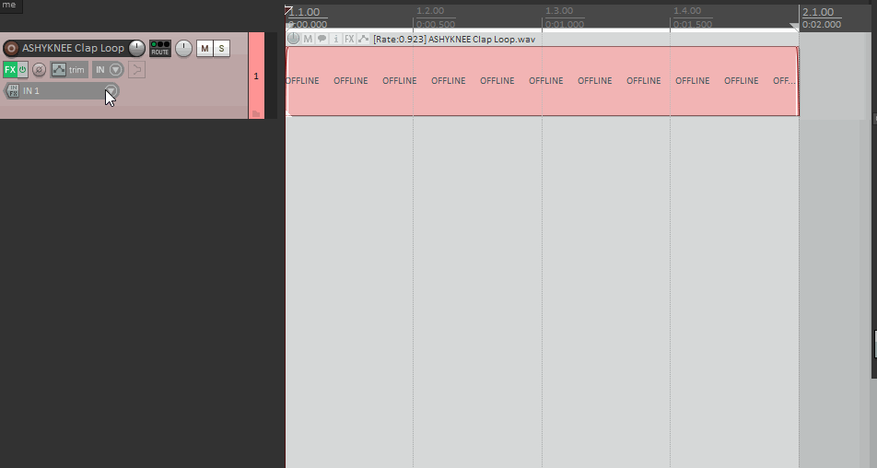The height and width of the screenshot is (468, 877).
Task: Adjust the item volume knob on media item
Action: tap(293, 39)
